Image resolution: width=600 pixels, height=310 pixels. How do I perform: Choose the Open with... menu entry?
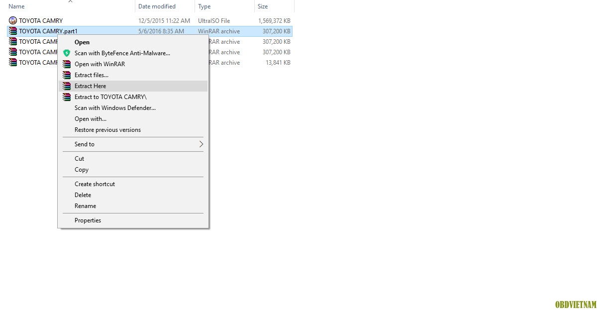coord(133,119)
